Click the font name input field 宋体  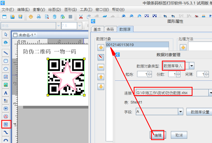click(x=28, y=26)
